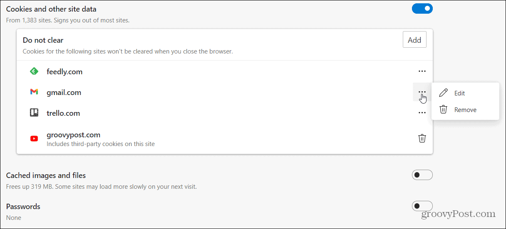Click the YouTube-style icon beside groovypost.com

tap(34, 139)
